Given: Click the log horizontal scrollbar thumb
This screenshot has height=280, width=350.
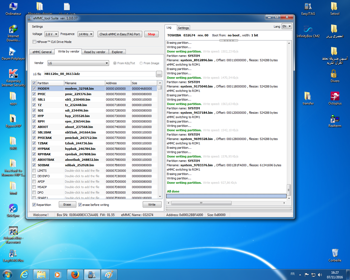Looking at the screenshot, I should pos(201,203).
